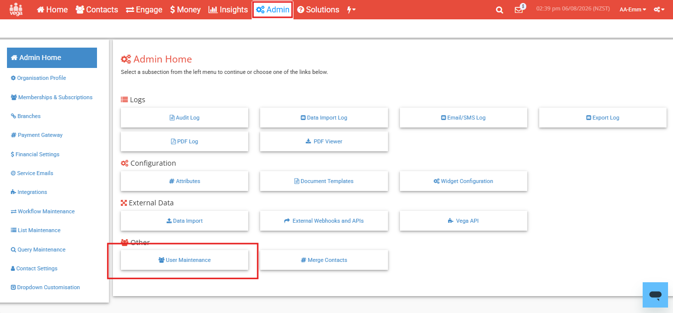
Task: Click the Configuration section gears icon
Action: (x=124, y=163)
